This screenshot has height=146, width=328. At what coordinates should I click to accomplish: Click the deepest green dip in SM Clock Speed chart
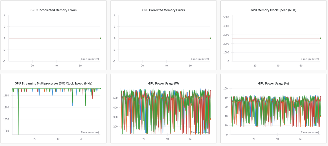pos(18,134)
